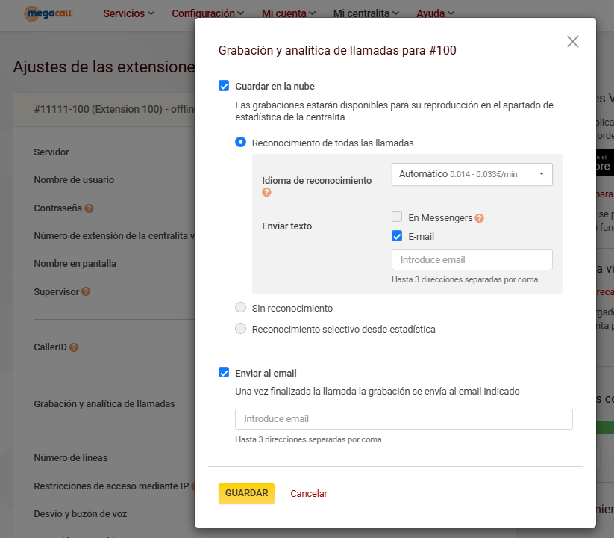Open the Automático language dropdown
614x538 pixels.
tap(472, 173)
